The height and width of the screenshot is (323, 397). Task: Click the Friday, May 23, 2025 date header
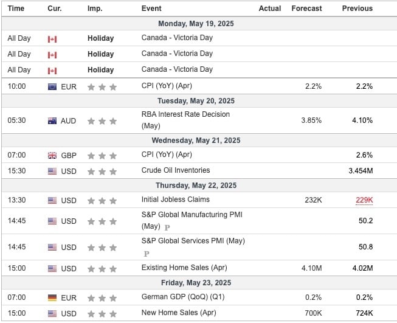coord(196,283)
